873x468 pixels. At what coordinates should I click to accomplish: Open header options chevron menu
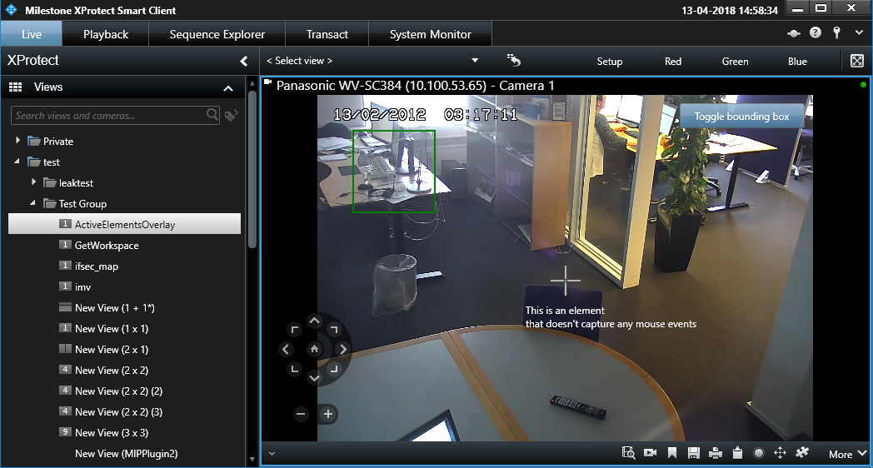pos(859,32)
